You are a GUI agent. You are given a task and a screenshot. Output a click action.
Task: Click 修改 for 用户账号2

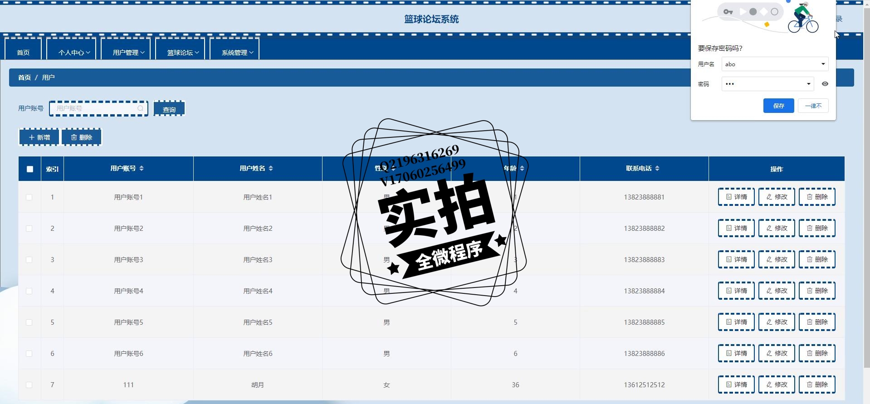[x=777, y=228]
